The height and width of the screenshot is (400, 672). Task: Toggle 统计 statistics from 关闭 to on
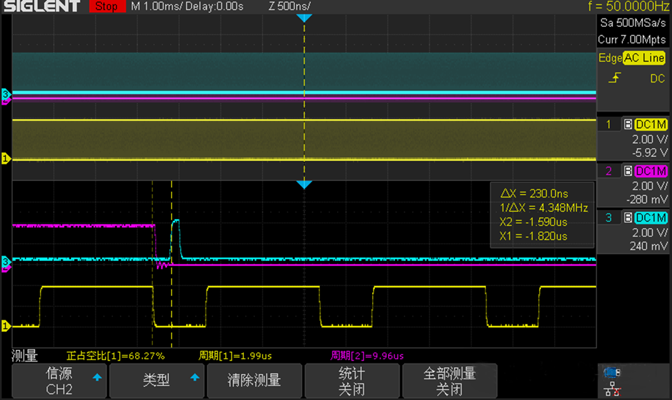pos(352,380)
